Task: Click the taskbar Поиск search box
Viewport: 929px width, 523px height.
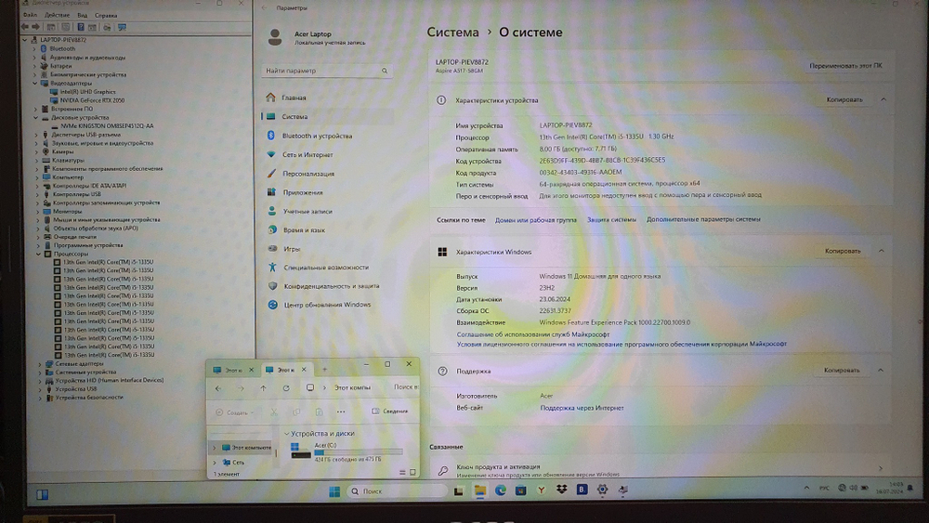Action: pyautogui.click(x=397, y=491)
